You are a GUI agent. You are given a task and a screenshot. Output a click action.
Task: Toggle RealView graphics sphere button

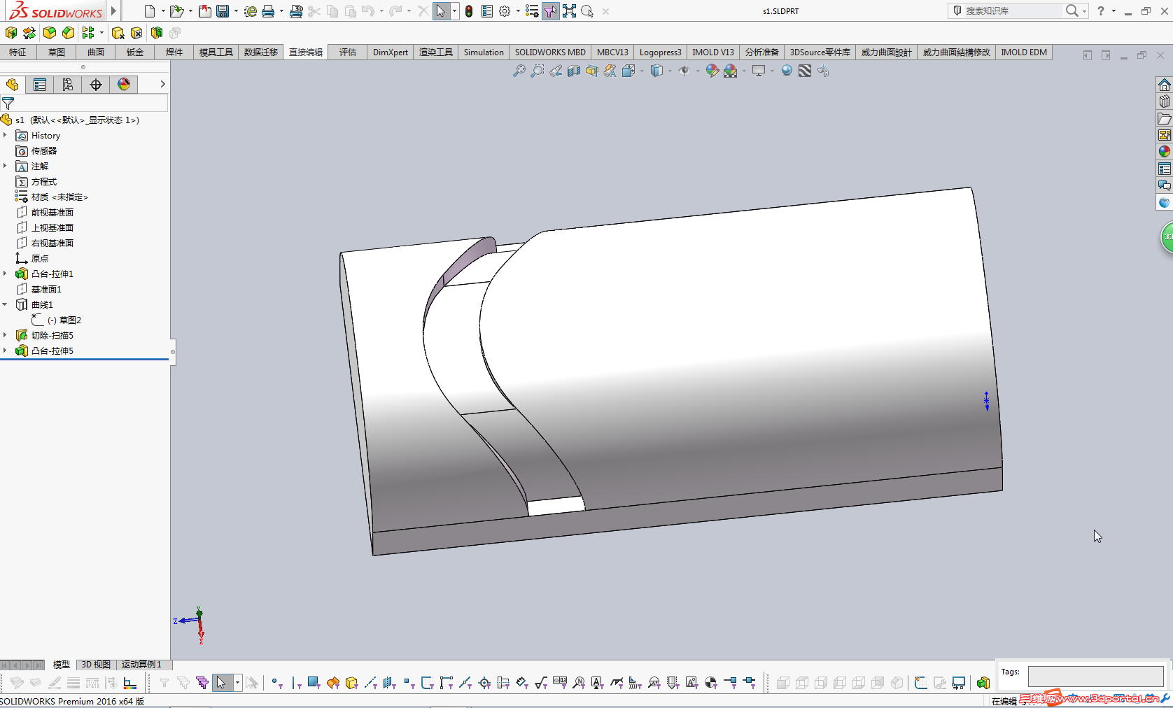[x=787, y=71]
